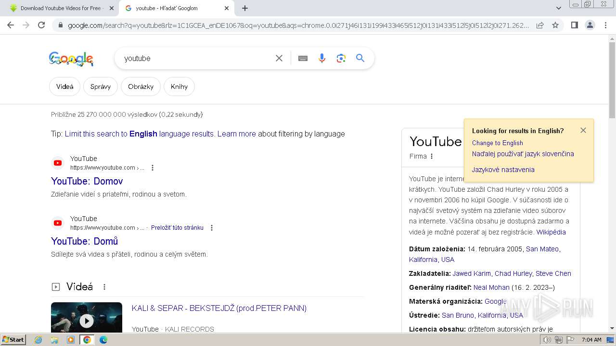Screen dimensions: 616x346
Task: Click the volume speaker tray icon
Action: pos(547,340)
